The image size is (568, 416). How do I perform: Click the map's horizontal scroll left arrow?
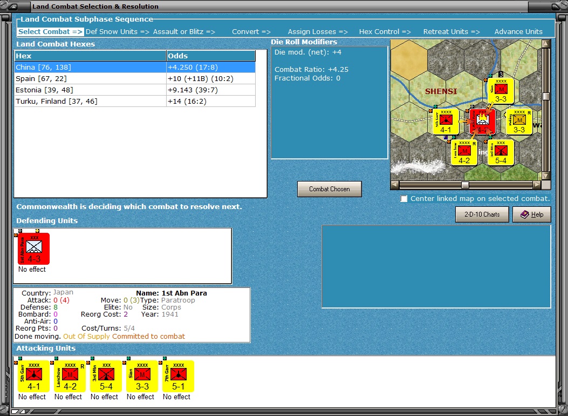[x=395, y=185]
